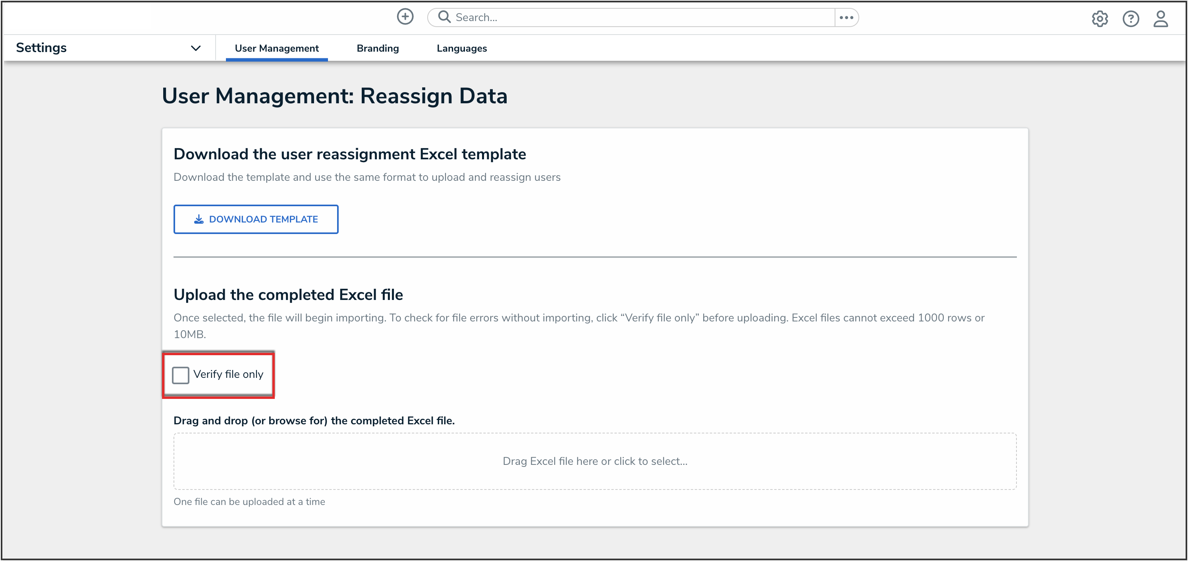Click the magnifying glass search icon
Screen dimensions: 1188x561
click(444, 17)
